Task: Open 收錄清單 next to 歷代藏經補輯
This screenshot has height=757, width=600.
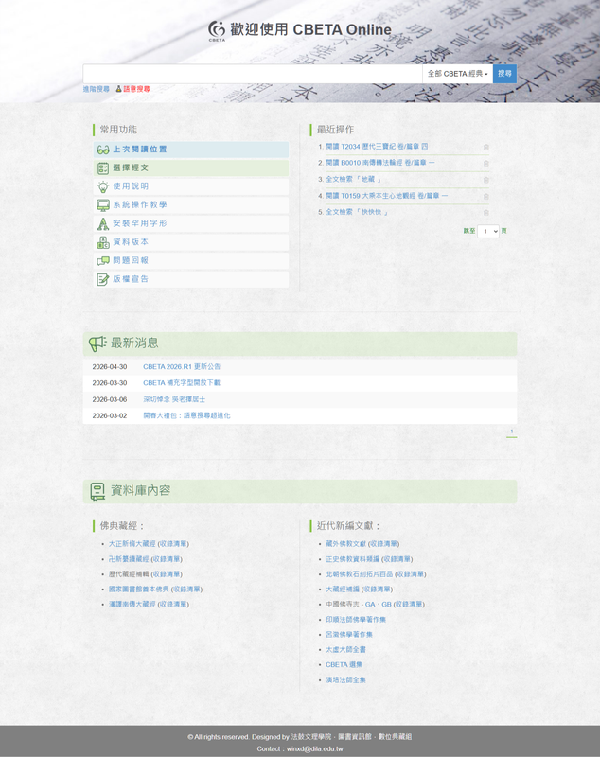Action: [167, 574]
